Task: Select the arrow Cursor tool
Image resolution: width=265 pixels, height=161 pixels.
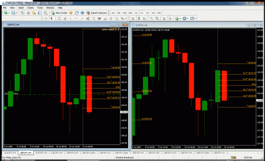Action: point(52,18)
